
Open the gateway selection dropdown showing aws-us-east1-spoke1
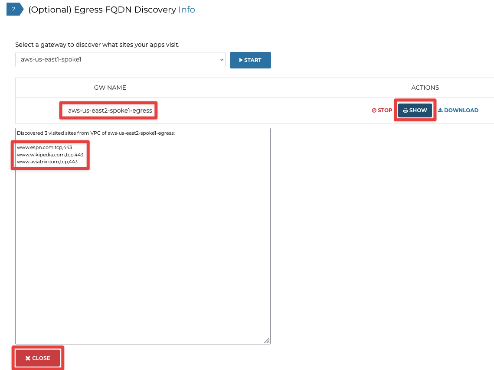click(120, 59)
